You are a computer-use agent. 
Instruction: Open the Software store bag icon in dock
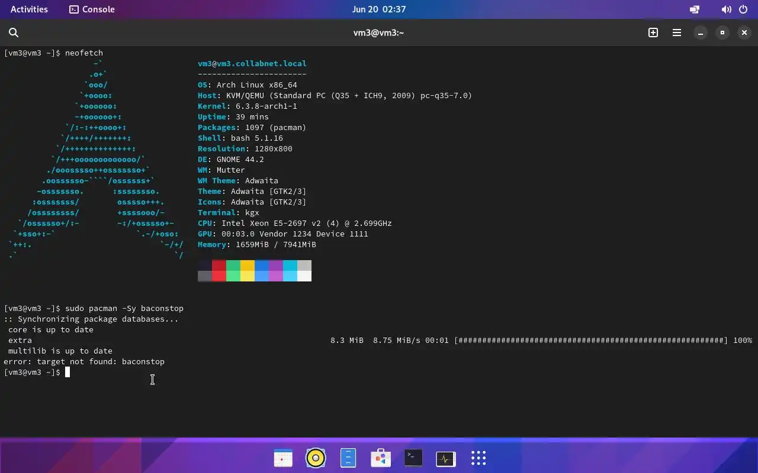click(x=381, y=458)
